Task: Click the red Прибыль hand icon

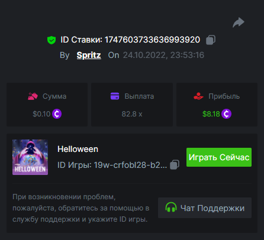Action: click(198, 96)
